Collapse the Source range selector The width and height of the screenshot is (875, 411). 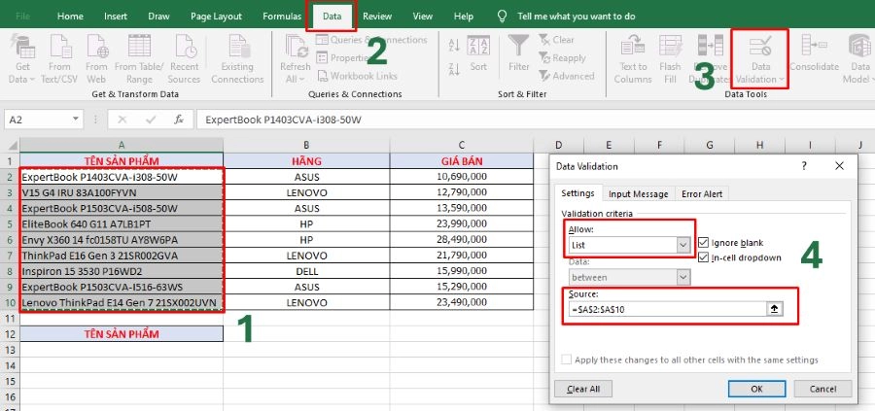point(775,310)
